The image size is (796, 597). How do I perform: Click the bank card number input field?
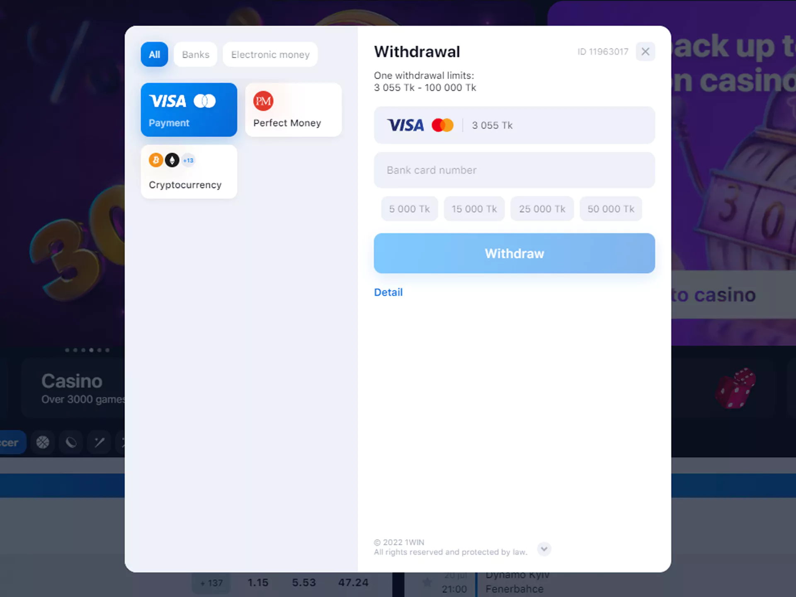[x=514, y=169]
